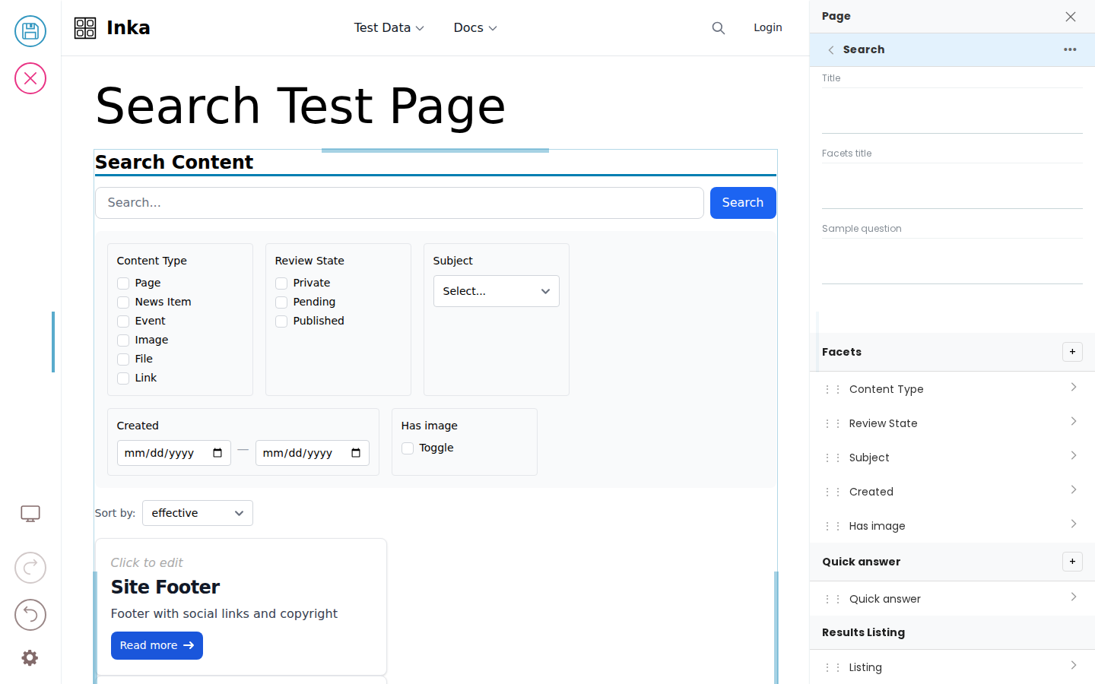
Task: Open the Sort by effective dropdown
Action: [198, 513]
